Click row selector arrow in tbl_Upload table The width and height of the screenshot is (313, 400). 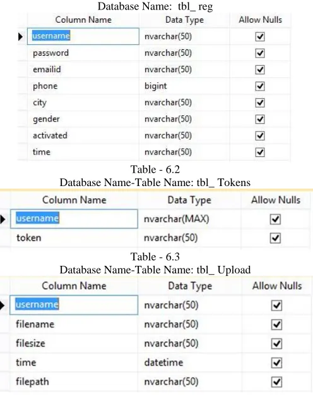[x=3, y=305]
